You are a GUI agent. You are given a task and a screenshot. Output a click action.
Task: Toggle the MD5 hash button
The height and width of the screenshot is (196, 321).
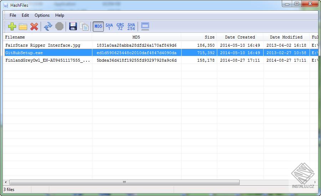(98, 26)
